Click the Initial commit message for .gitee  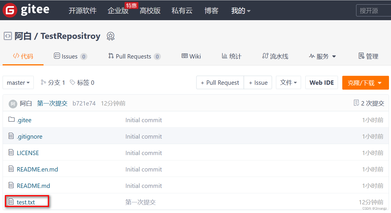(x=144, y=120)
